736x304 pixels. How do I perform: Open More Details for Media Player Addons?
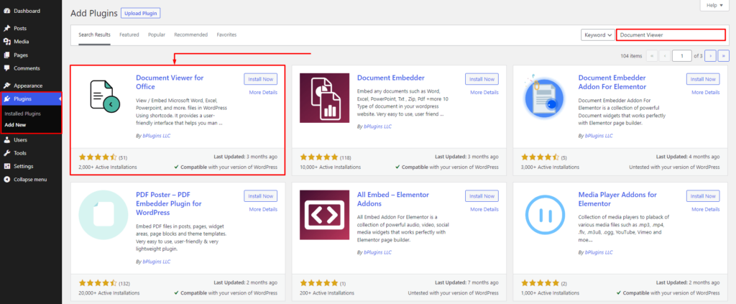(706, 209)
